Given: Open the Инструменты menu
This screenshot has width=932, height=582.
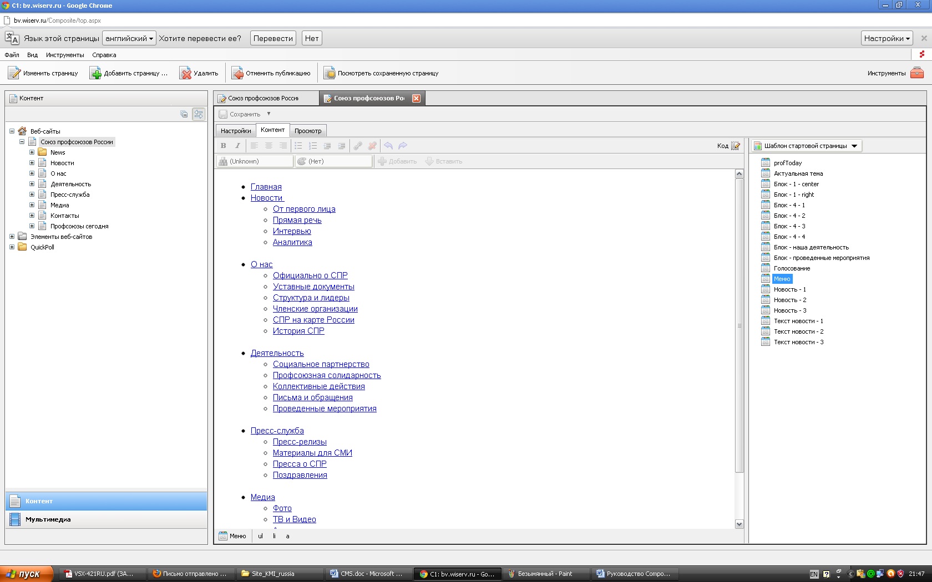Looking at the screenshot, I should (65, 55).
